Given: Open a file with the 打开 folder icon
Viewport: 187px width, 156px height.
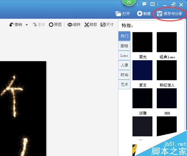Looking at the screenshot, I should [x=118, y=13].
